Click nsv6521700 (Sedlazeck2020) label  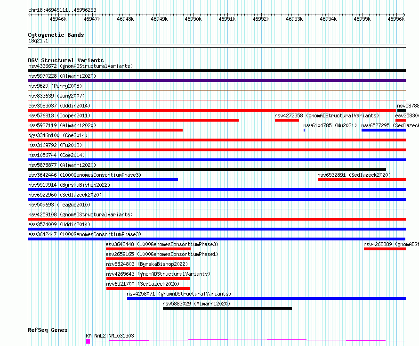click(143, 284)
